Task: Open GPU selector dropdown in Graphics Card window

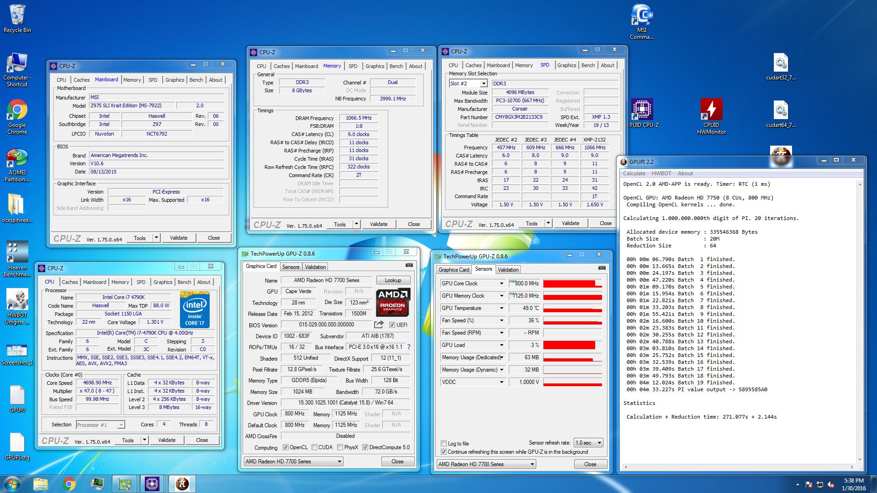Action: 293,462
